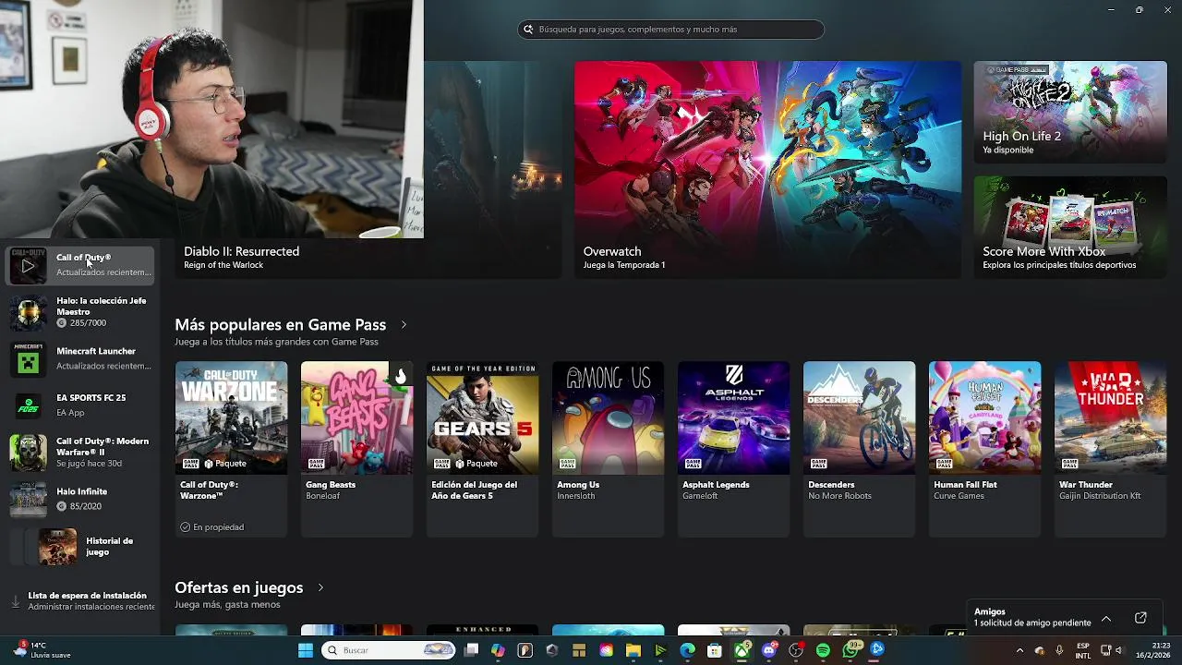
Task: Open WhatsApp from the taskbar
Action: [x=850, y=650]
